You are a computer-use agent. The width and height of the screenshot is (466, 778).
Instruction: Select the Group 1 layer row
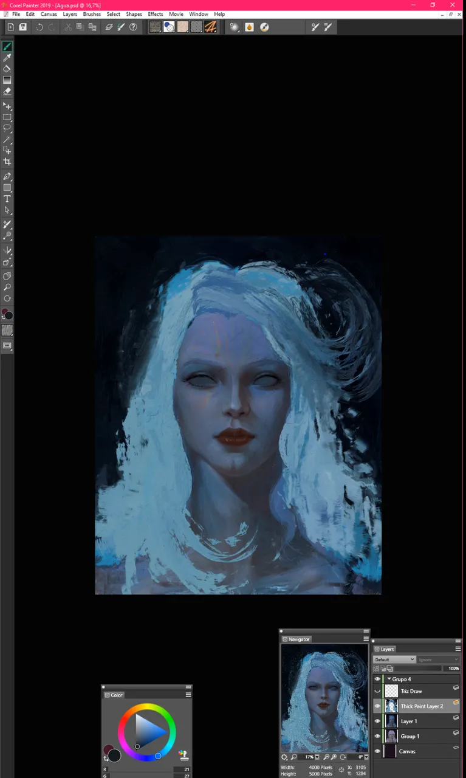(x=416, y=736)
